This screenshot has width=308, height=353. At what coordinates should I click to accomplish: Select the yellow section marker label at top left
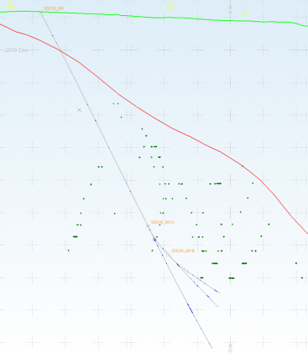11,8
